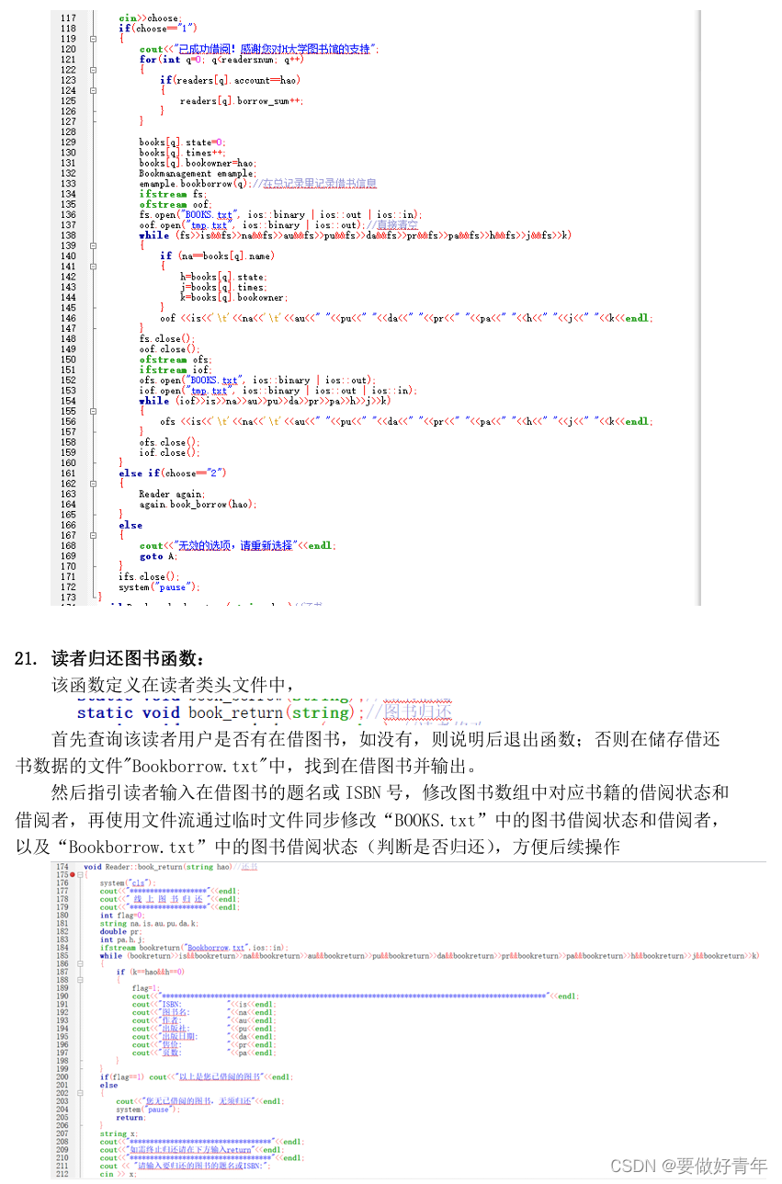The width and height of the screenshot is (782, 1184).
Task: Click the "return;" statement at line 205
Action: (130, 1118)
